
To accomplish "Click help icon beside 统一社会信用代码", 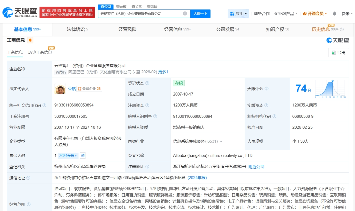I will point(44,105).
